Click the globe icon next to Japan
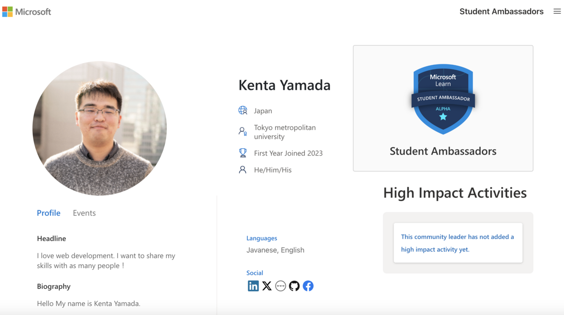The image size is (564, 315). [243, 110]
